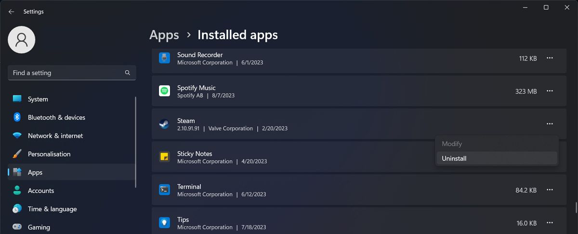
Task: Click the Spotify Music app icon
Action: [x=164, y=91]
